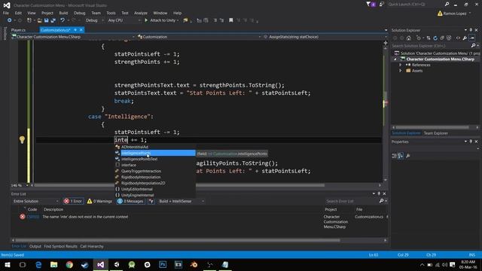Viewport: 482px width, 271px height.
Task: Click the Find Symbol Results tab link
Action: [60, 246]
